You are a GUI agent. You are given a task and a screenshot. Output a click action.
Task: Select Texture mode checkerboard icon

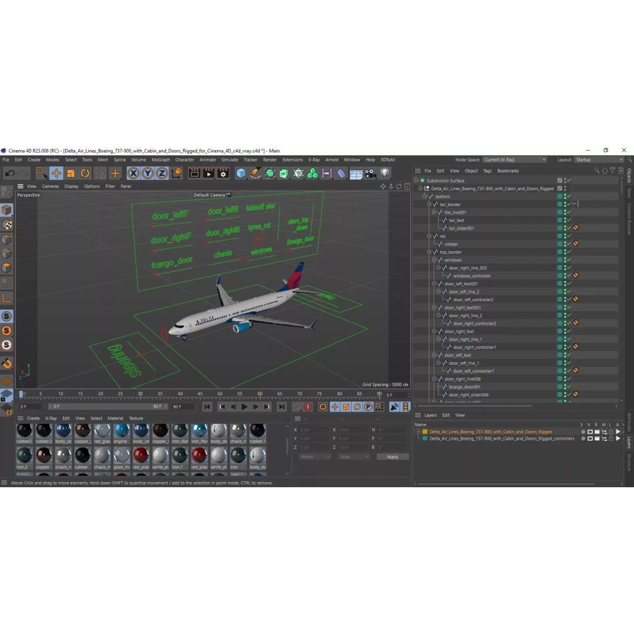point(6,225)
